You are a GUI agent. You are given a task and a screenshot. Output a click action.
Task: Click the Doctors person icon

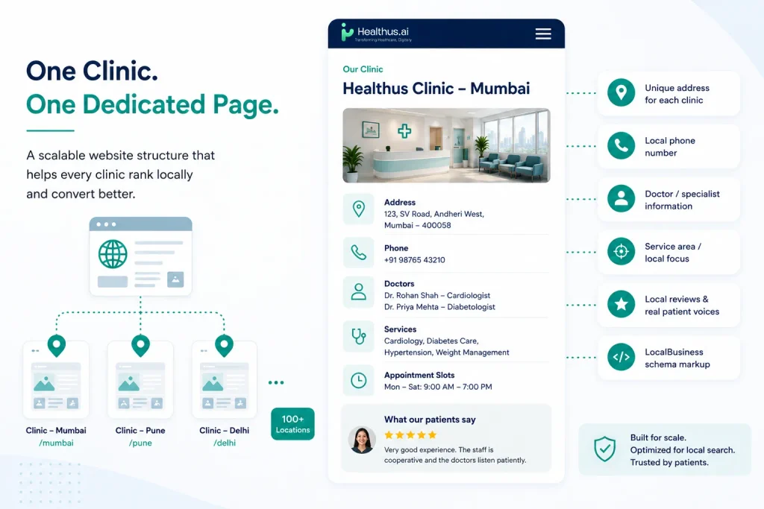359,292
